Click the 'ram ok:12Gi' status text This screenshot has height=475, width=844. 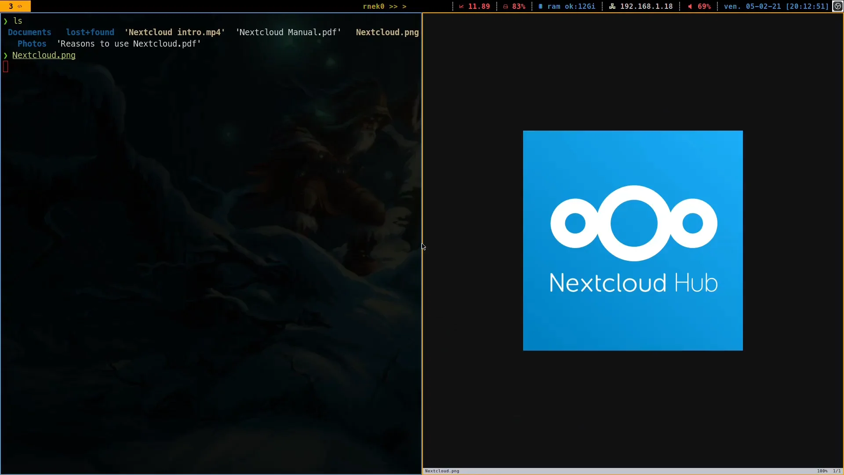571,6
